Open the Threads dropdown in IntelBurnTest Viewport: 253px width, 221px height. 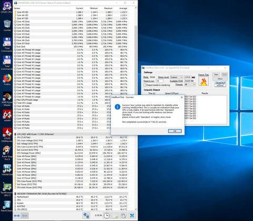(190, 84)
